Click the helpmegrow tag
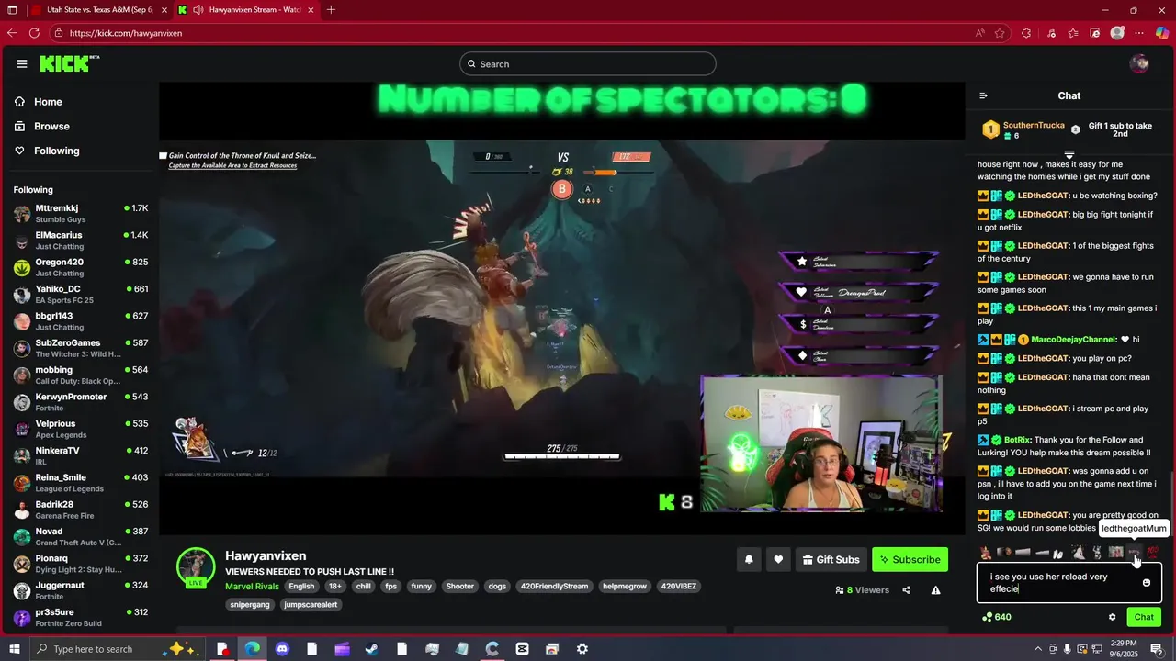The height and width of the screenshot is (661, 1176). pos(626,586)
